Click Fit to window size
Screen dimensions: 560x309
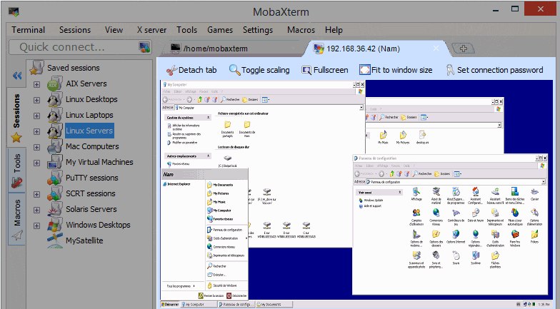pyautogui.click(x=396, y=70)
